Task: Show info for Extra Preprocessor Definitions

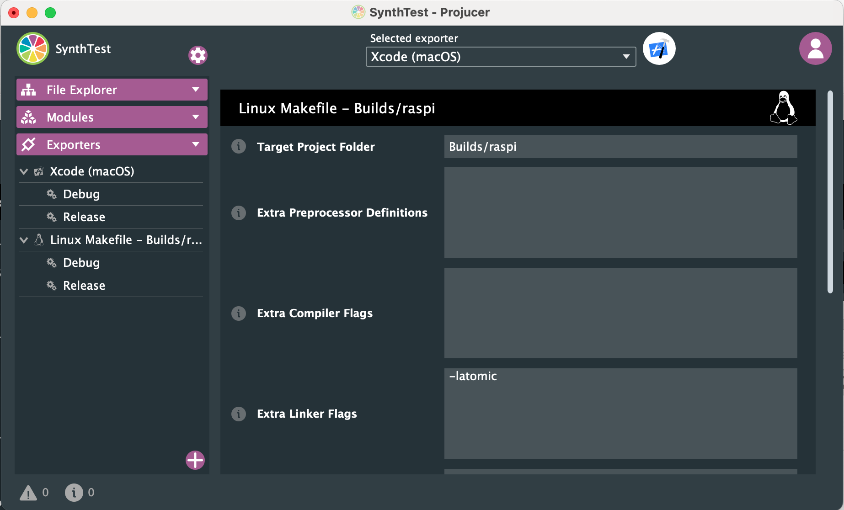Action: (x=239, y=212)
